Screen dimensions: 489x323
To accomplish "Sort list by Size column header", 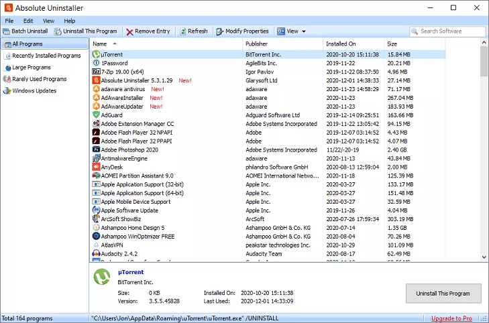I will pos(415,44).
